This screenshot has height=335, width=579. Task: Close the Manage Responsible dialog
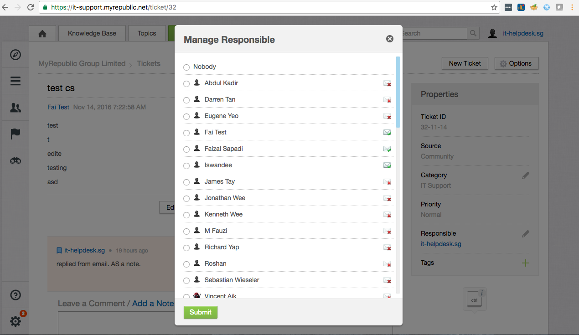(390, 39)
